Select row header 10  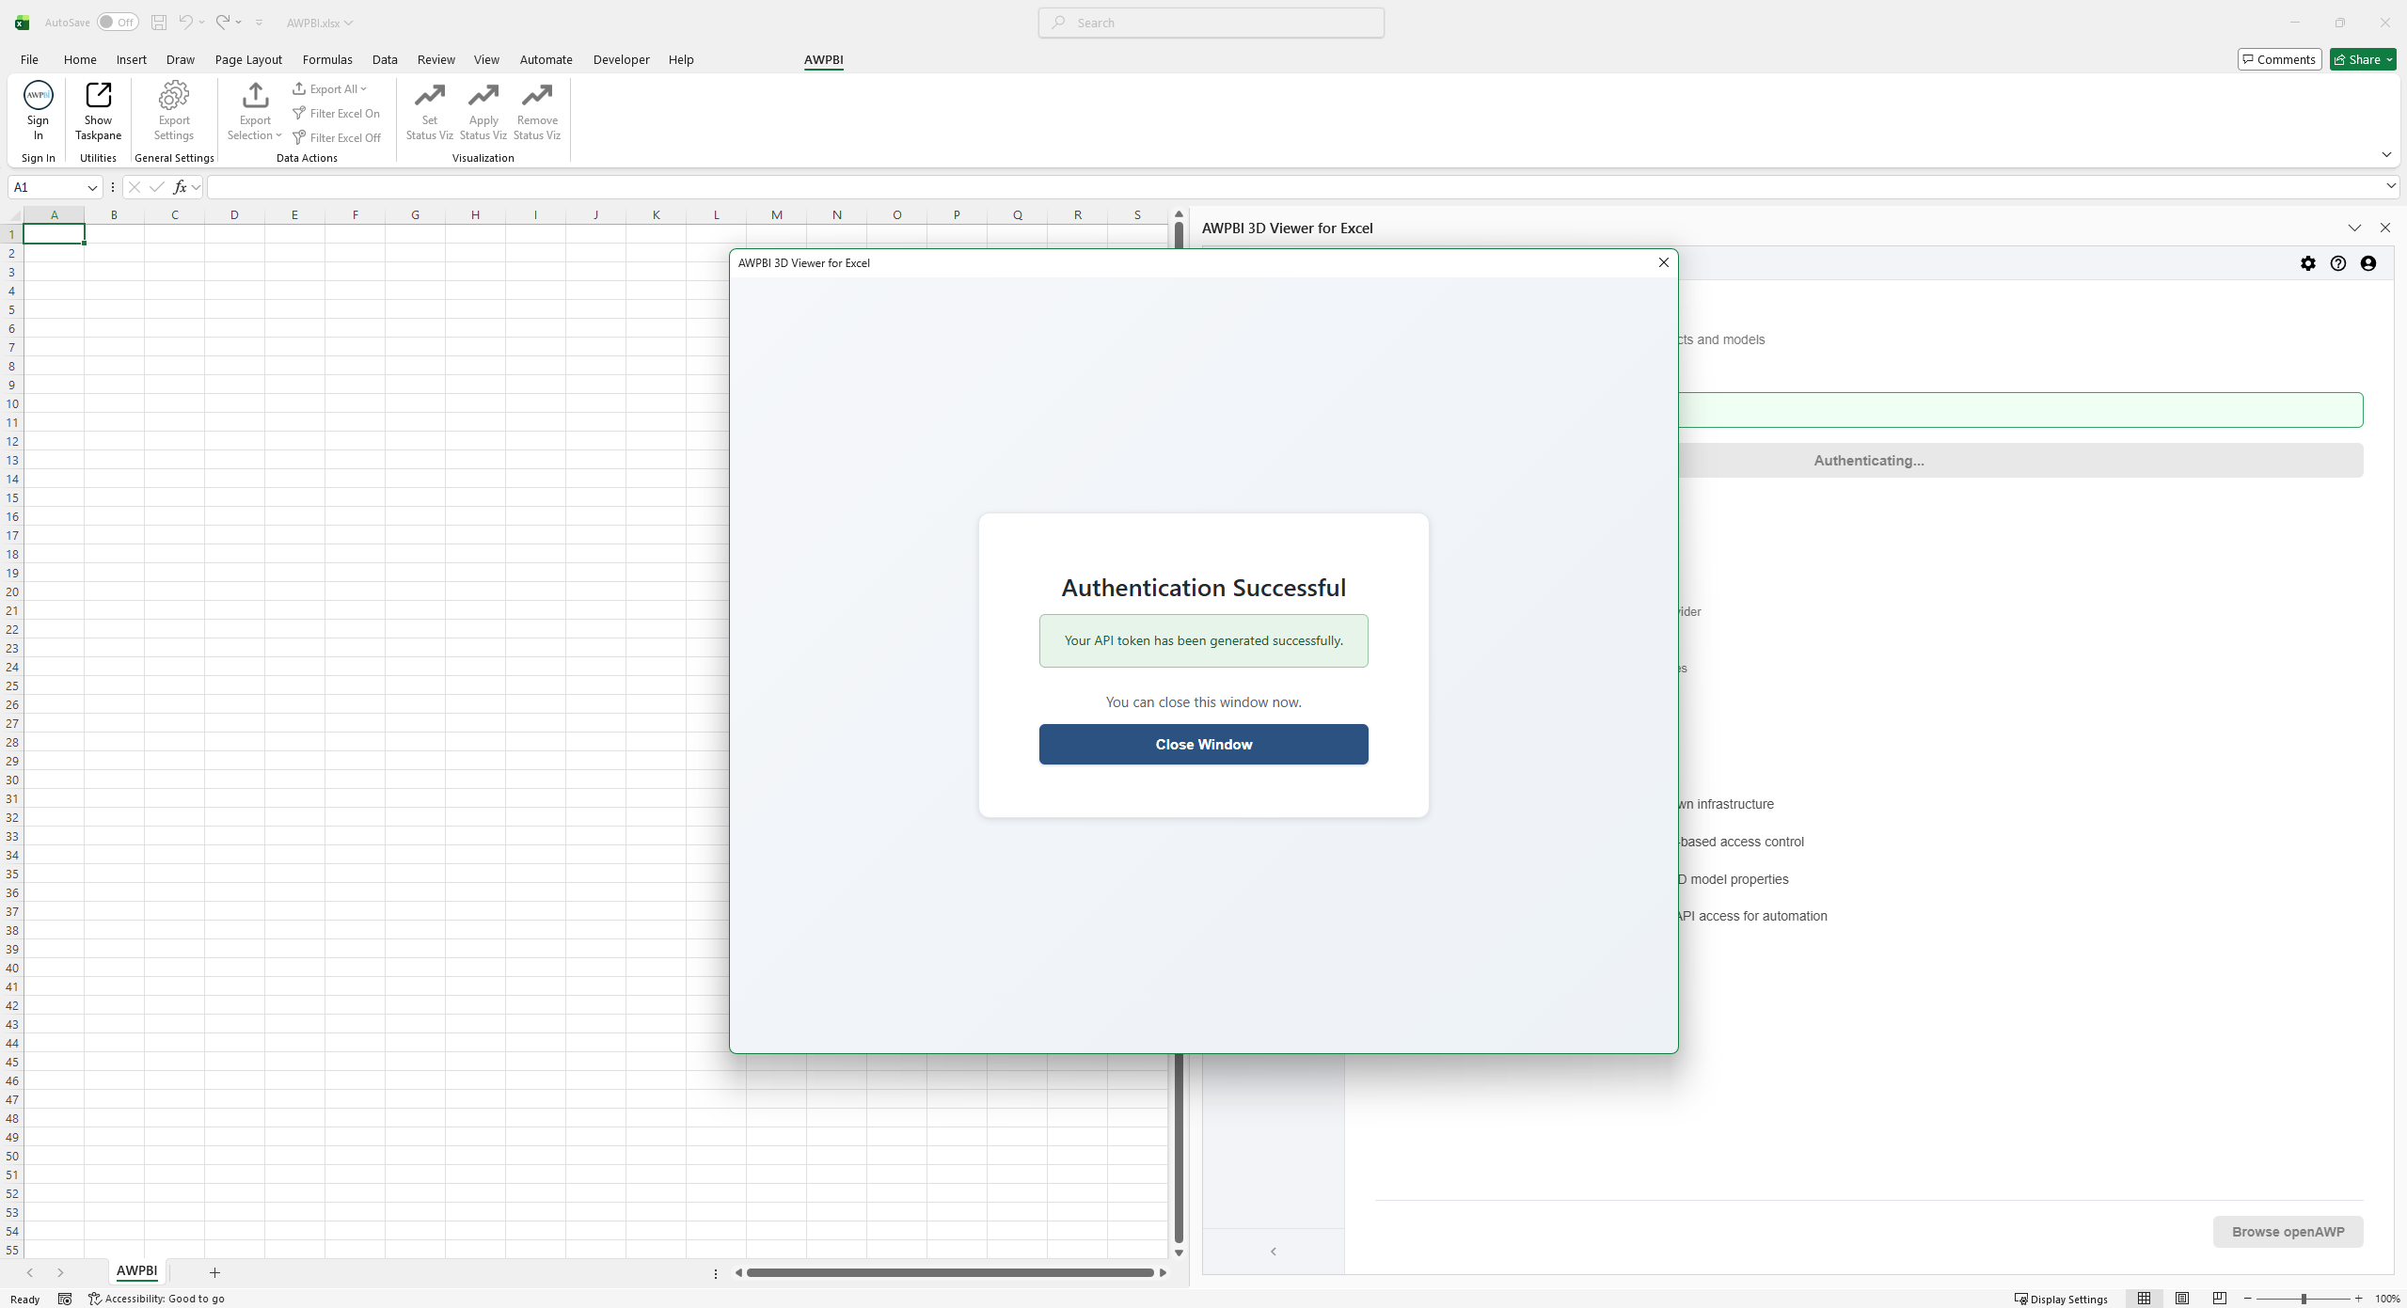[12, 403]
